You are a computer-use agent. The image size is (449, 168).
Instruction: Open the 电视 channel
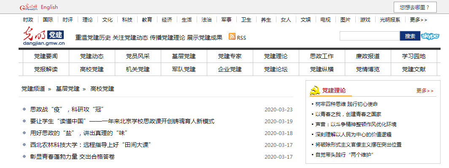click(326, 20)
